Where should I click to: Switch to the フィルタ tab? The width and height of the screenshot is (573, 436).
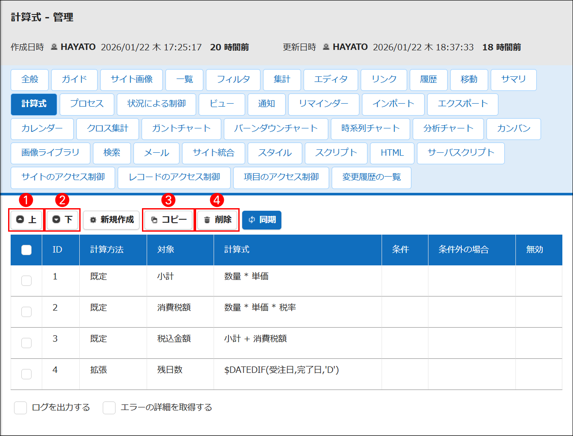pyautogui.click(x=233, y=80)
